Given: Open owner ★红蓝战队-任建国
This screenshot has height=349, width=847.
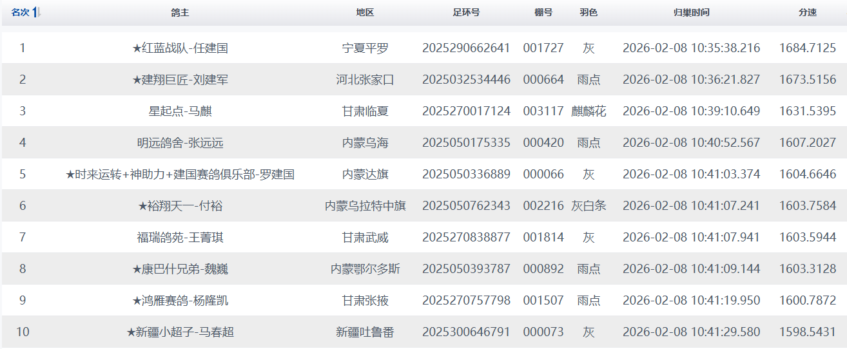Looking at the screenshot, I should [x=180, y=48].
